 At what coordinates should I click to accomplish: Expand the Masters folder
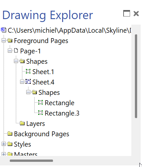(4, 154)
